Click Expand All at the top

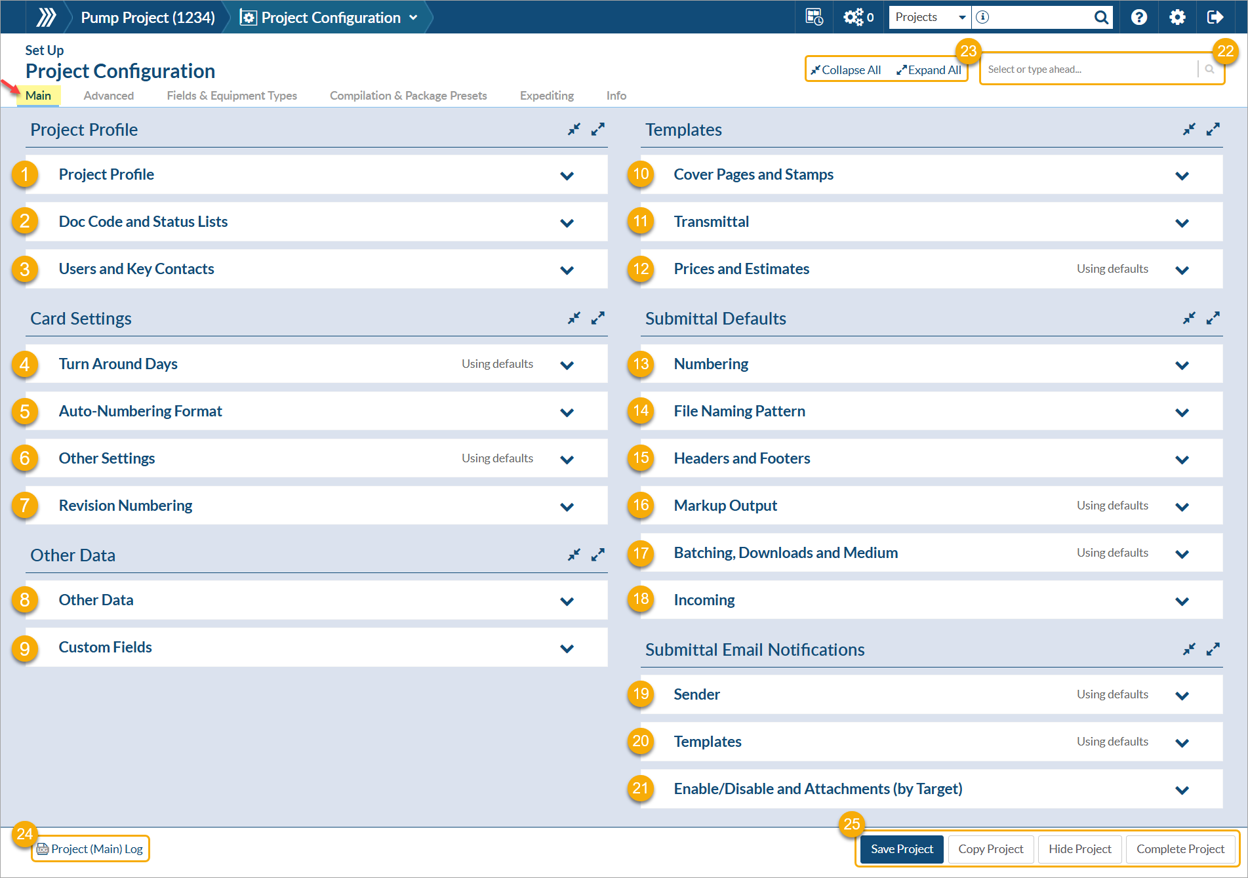(x=929, y=70)
